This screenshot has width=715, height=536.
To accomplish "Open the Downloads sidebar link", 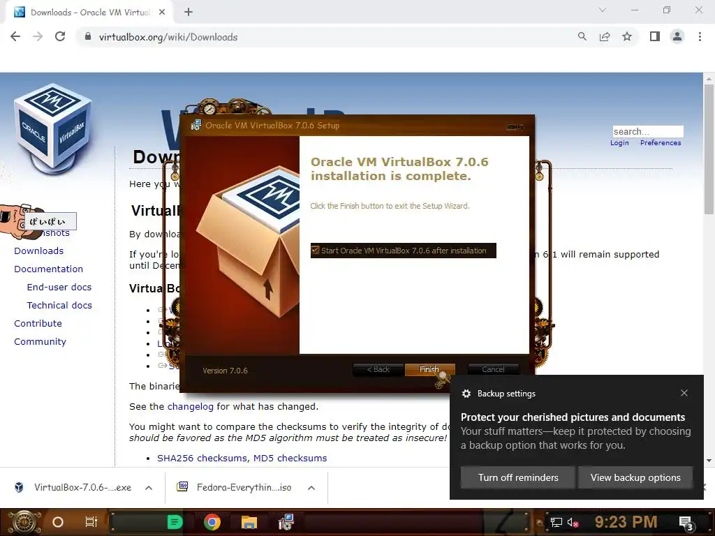I will point(39,251).
